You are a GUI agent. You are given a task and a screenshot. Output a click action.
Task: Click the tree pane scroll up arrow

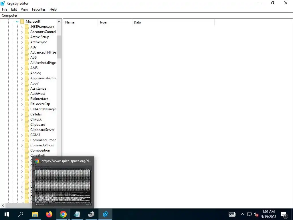pos(59,21)
